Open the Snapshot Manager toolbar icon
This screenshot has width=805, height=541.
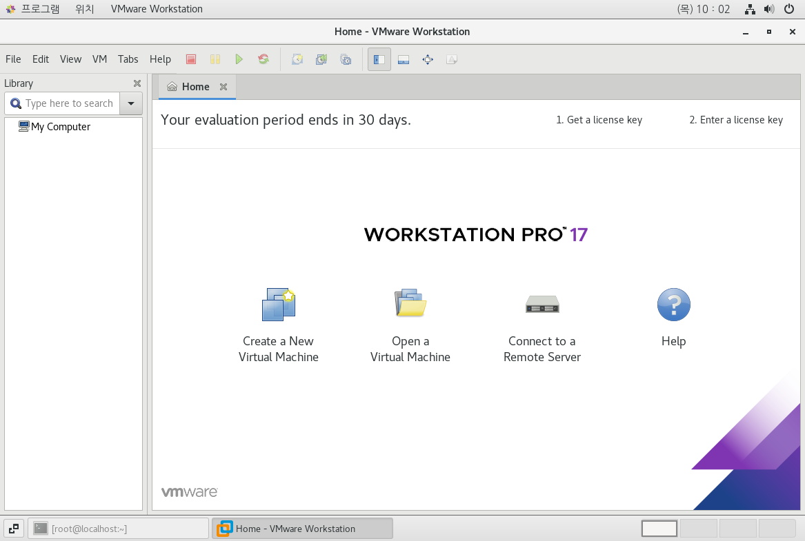click(x=346, y=59)
